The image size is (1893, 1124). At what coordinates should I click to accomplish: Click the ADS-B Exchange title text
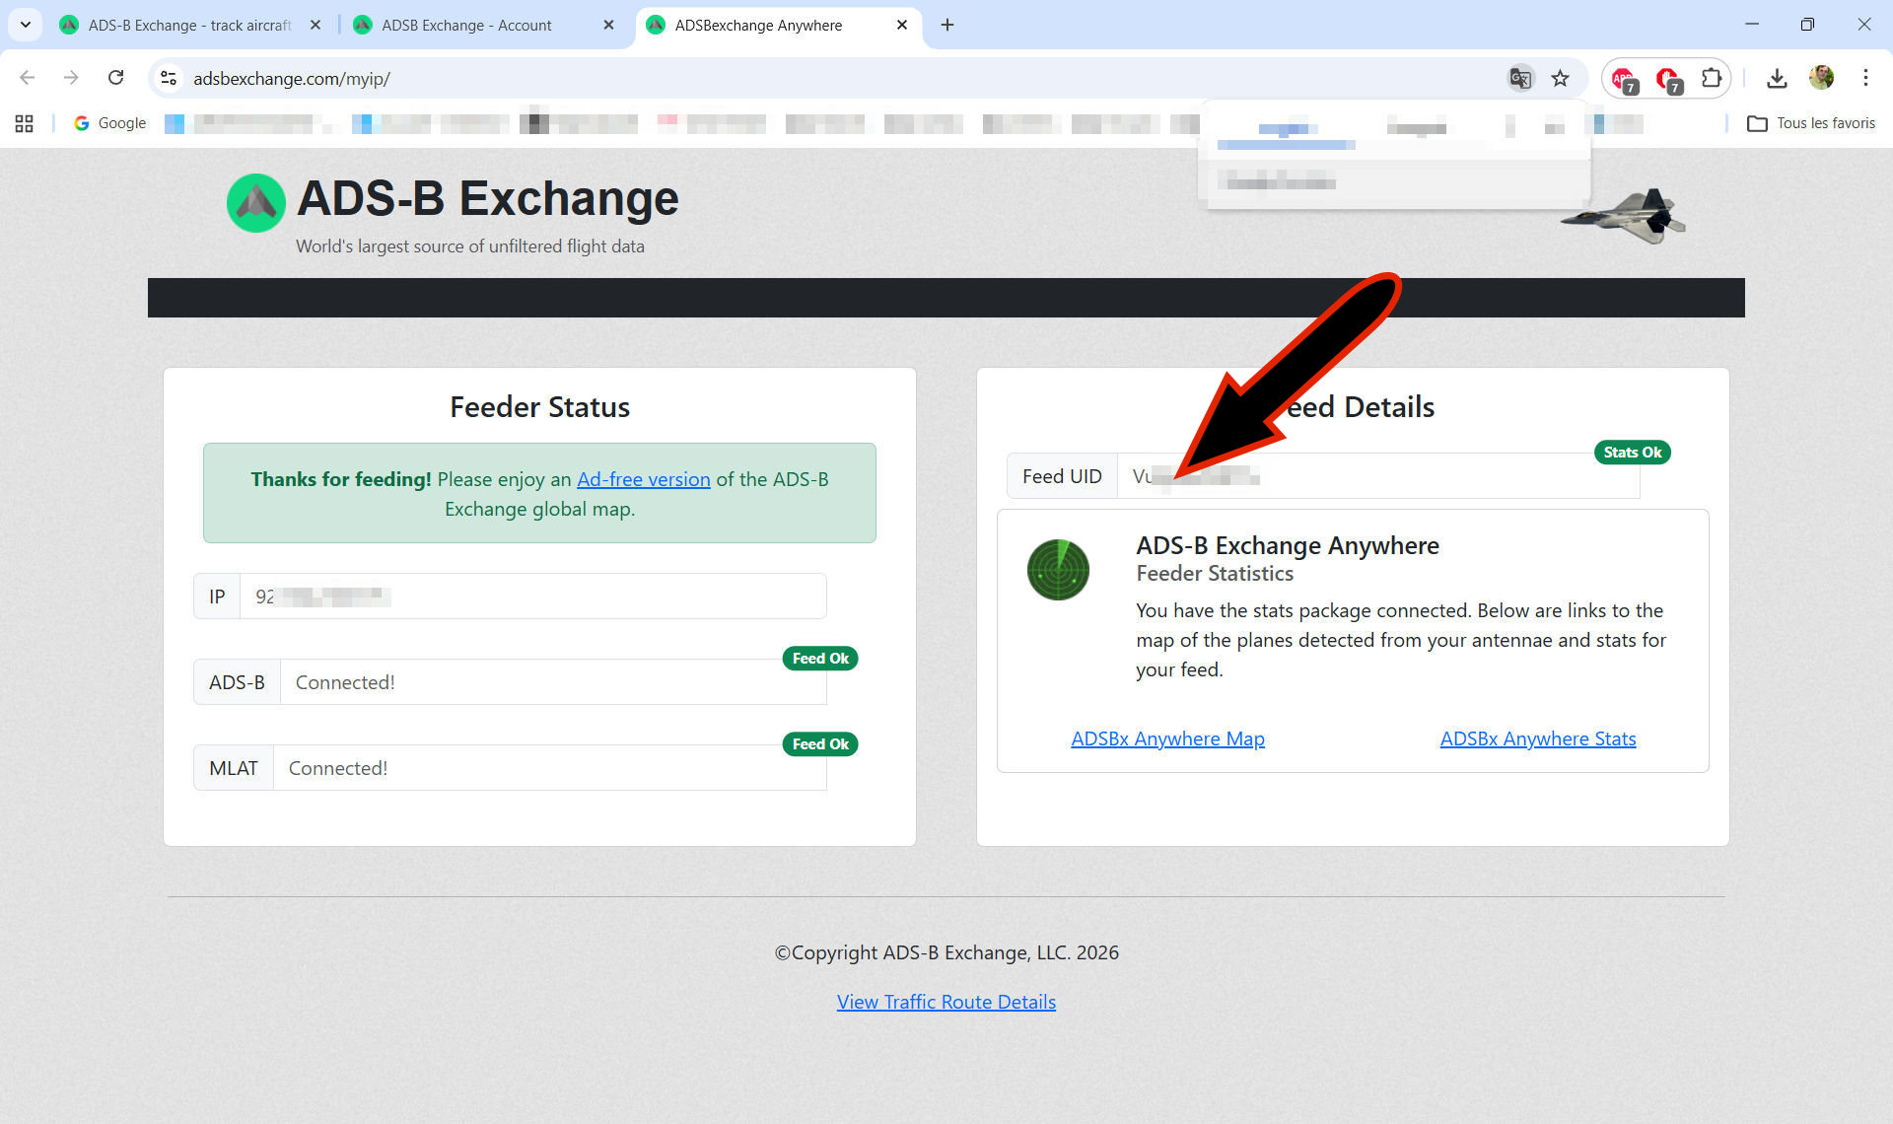(488, 198)
